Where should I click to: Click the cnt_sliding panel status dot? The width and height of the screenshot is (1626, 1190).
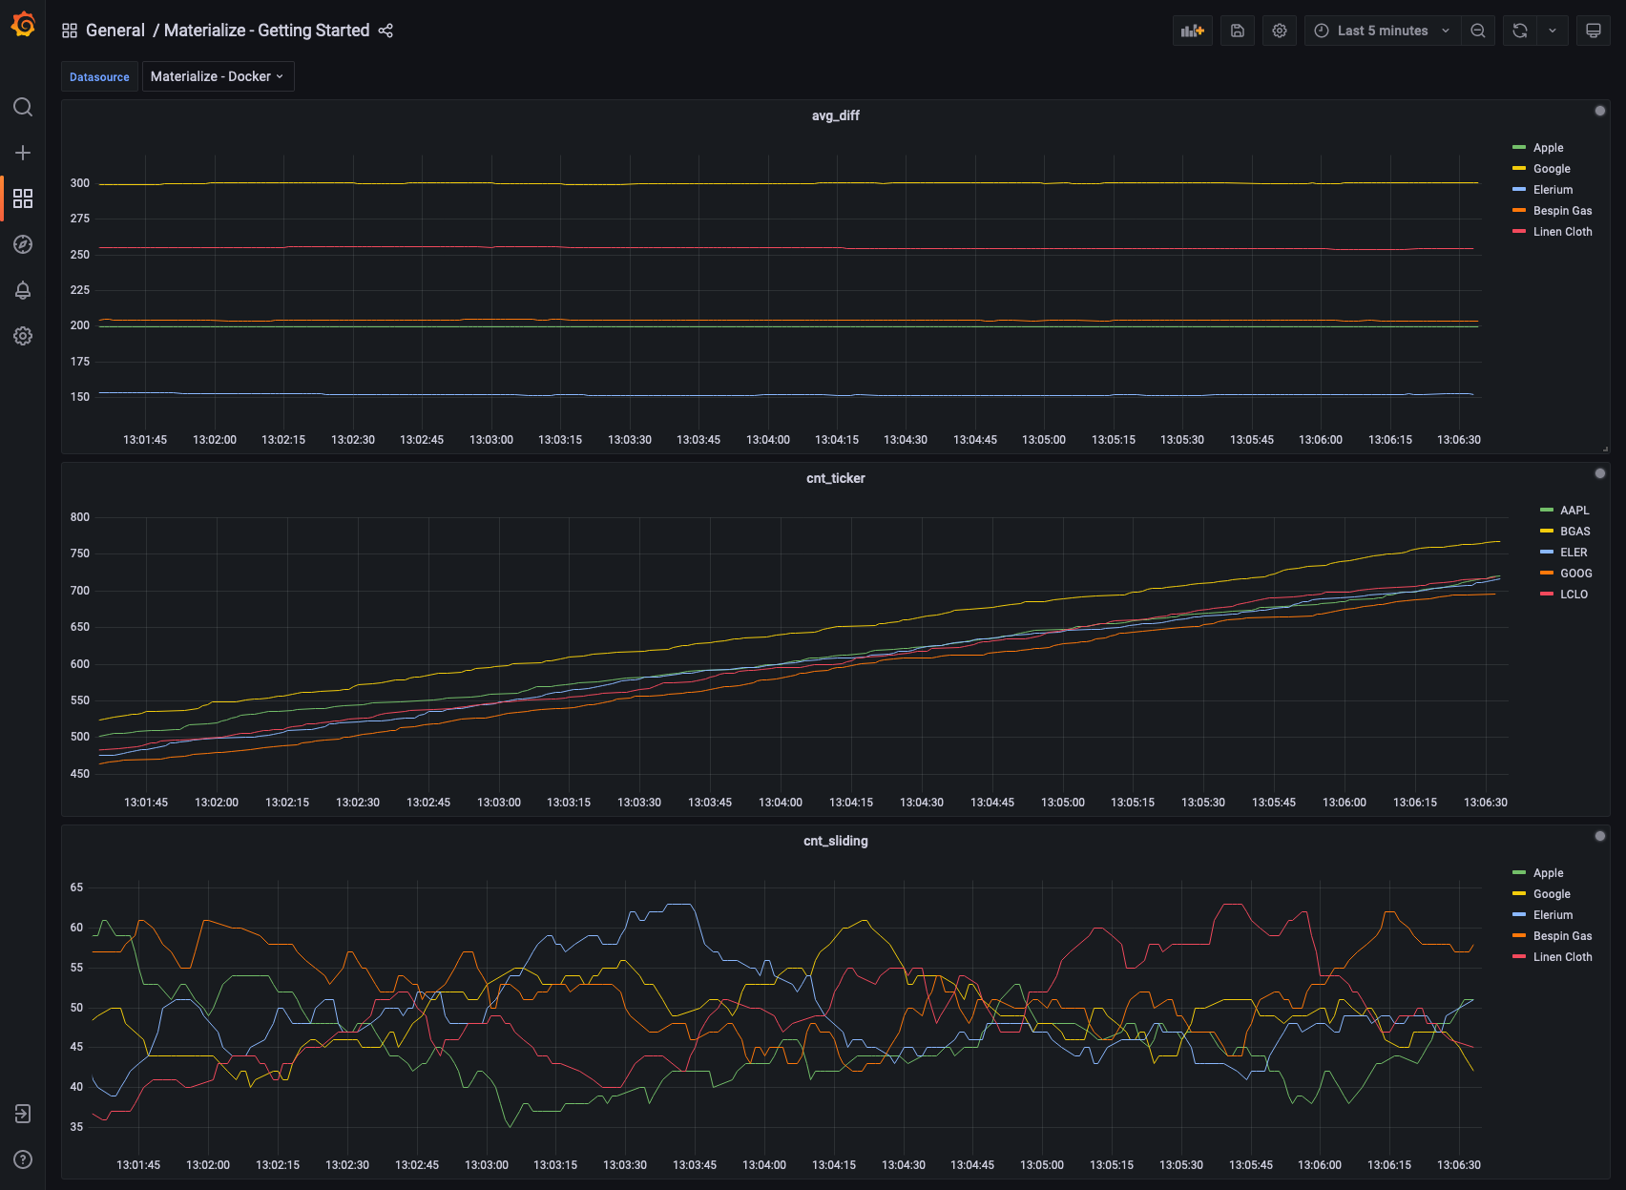1600,836
